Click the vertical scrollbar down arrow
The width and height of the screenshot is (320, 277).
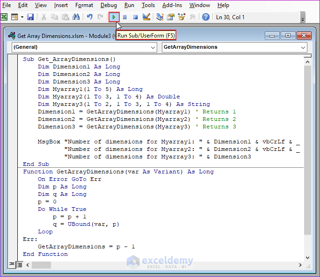pos(307,258)
